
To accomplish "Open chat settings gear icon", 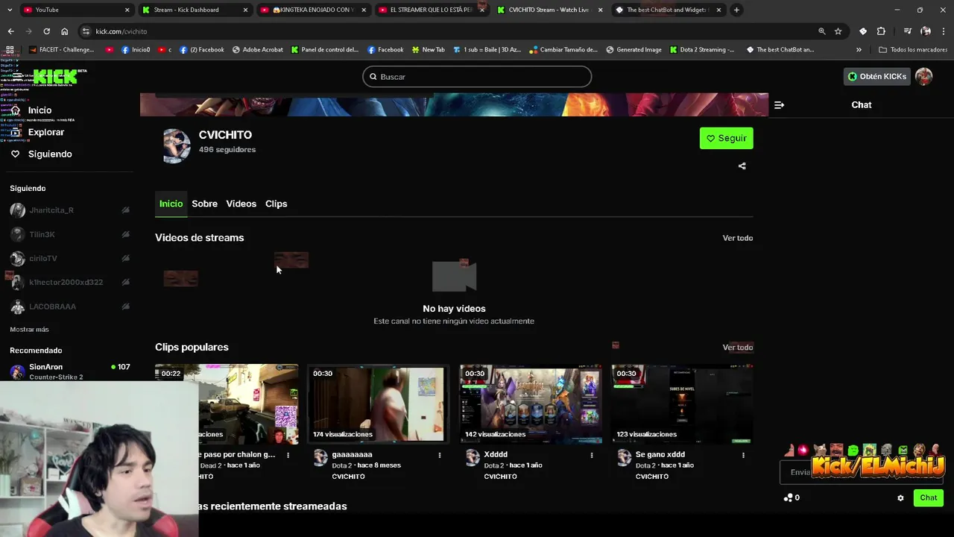I will 900,498.
